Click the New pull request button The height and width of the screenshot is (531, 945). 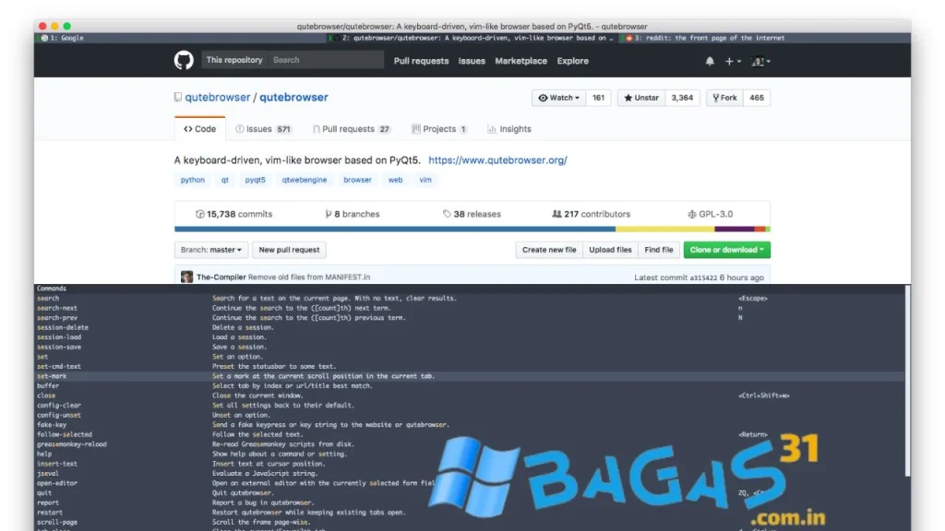[289, 250]
